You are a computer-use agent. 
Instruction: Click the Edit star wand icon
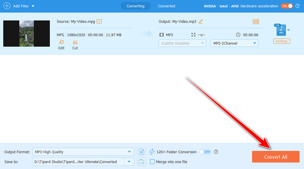tap(61, 42)
